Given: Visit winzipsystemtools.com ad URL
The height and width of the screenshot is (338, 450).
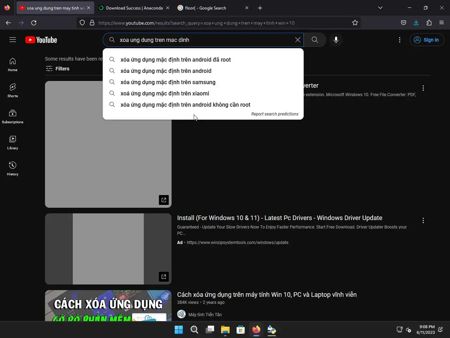Looking at the screenshot, I should coord(237,243).
